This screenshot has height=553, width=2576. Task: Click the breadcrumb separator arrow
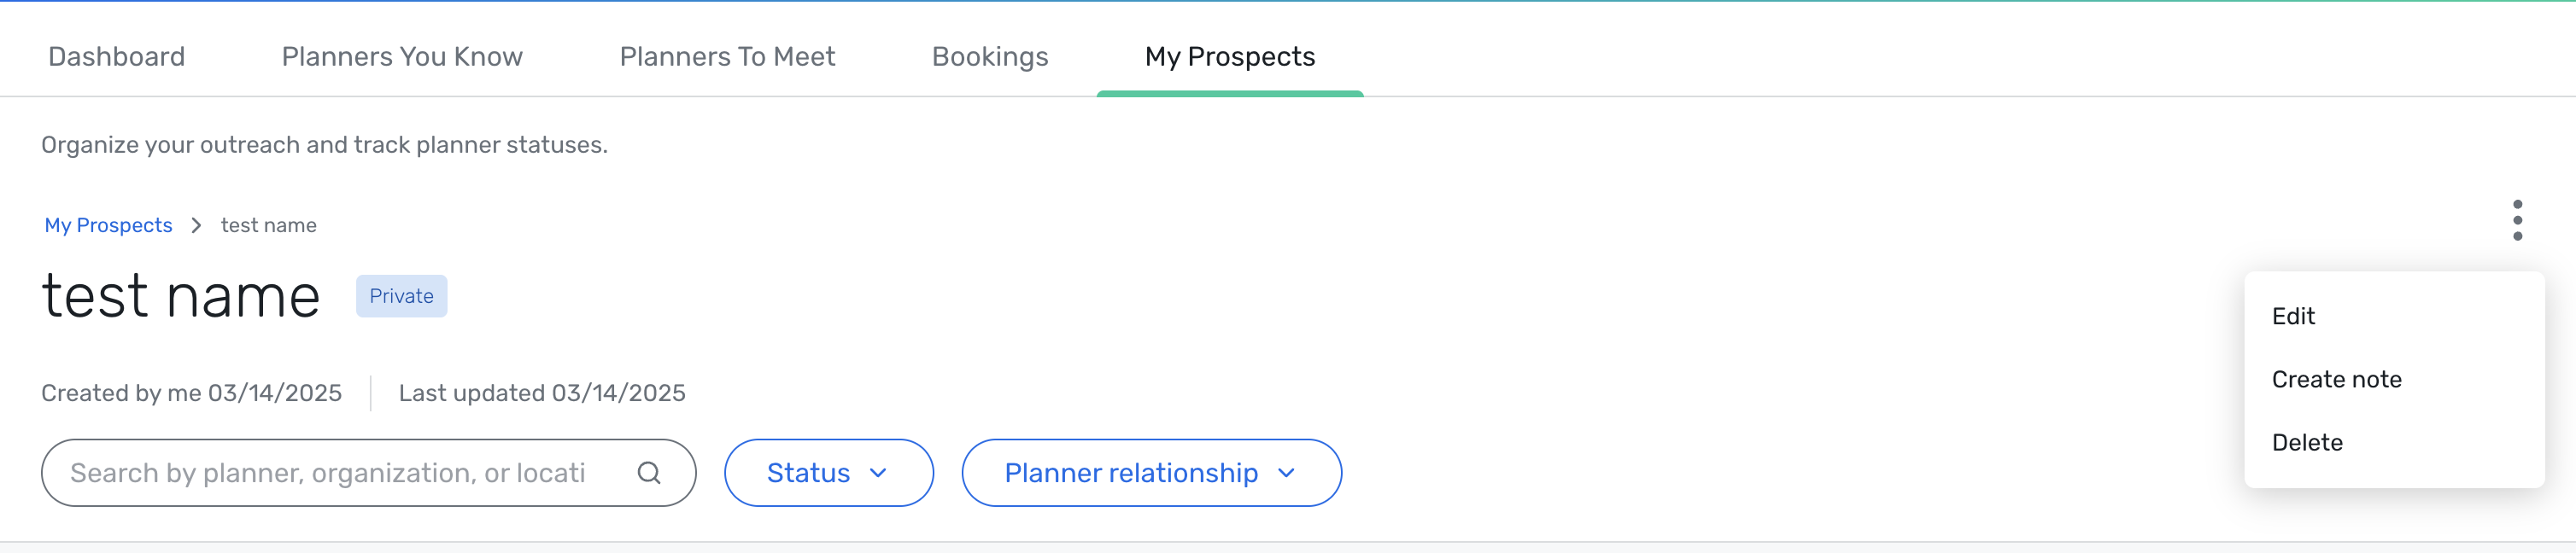pos(196,226)
